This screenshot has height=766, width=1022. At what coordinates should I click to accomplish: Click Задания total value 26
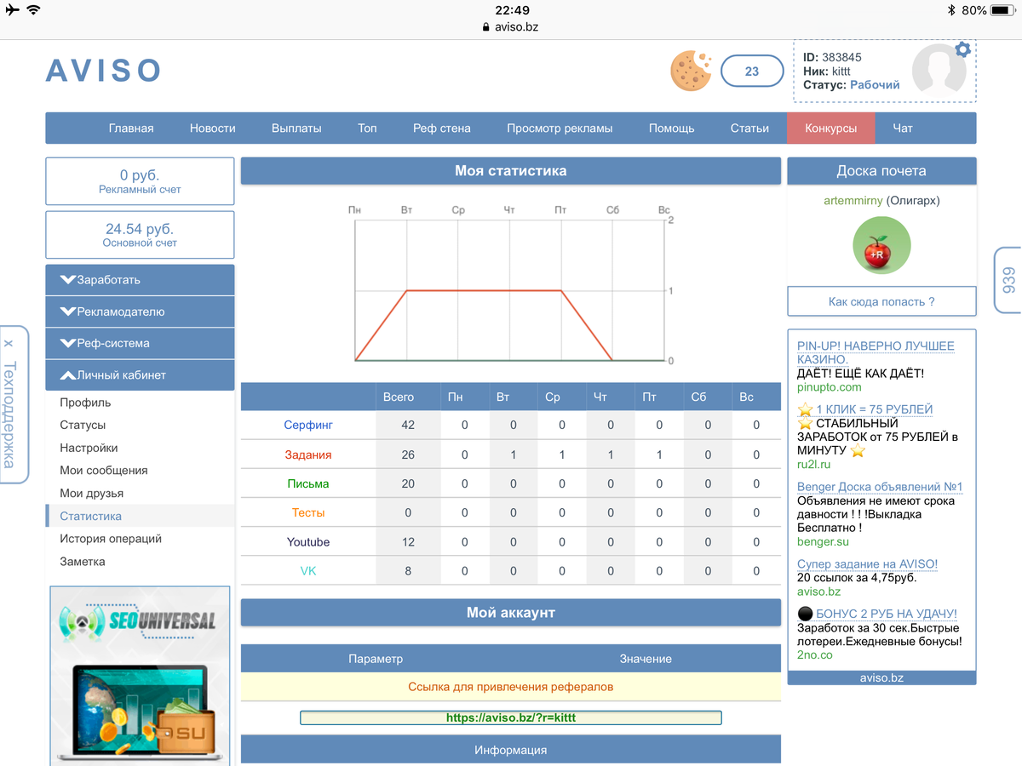click(408, 454)
